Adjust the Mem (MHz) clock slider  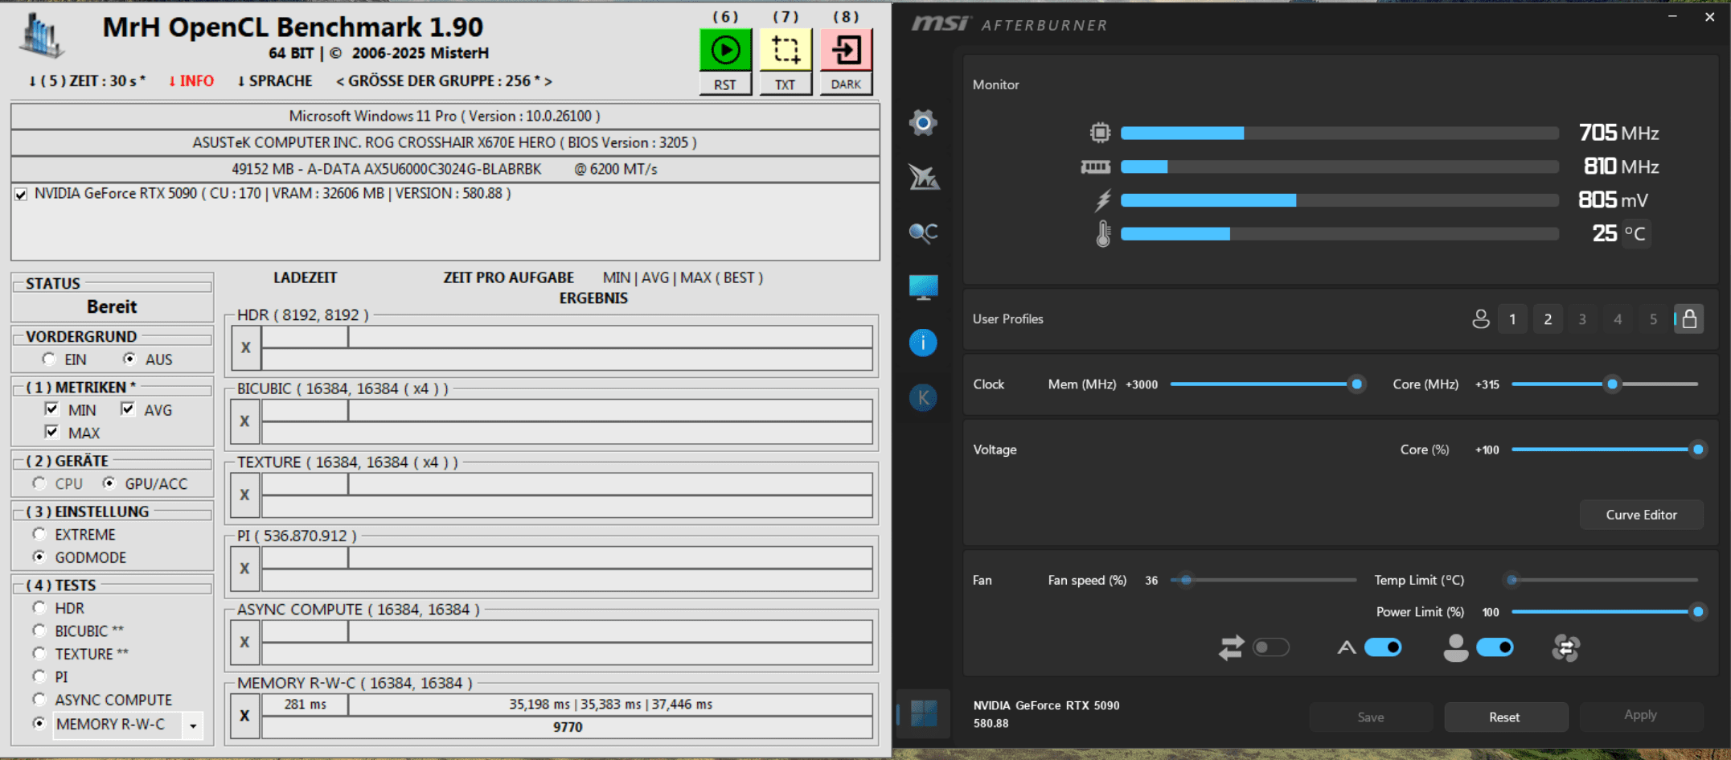[x=1357, y=384]
